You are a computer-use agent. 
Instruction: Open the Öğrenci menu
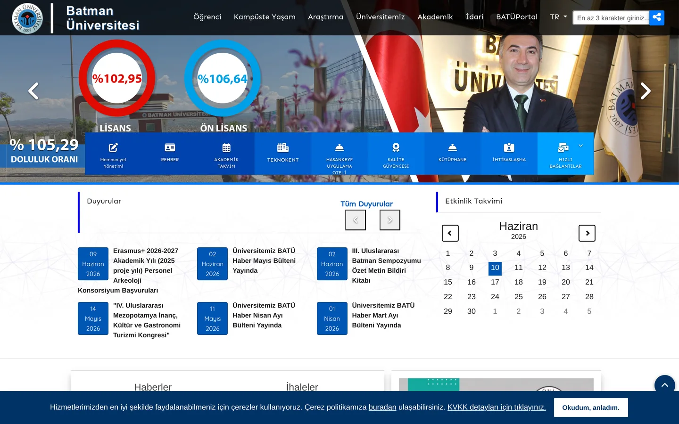[207, 17]
